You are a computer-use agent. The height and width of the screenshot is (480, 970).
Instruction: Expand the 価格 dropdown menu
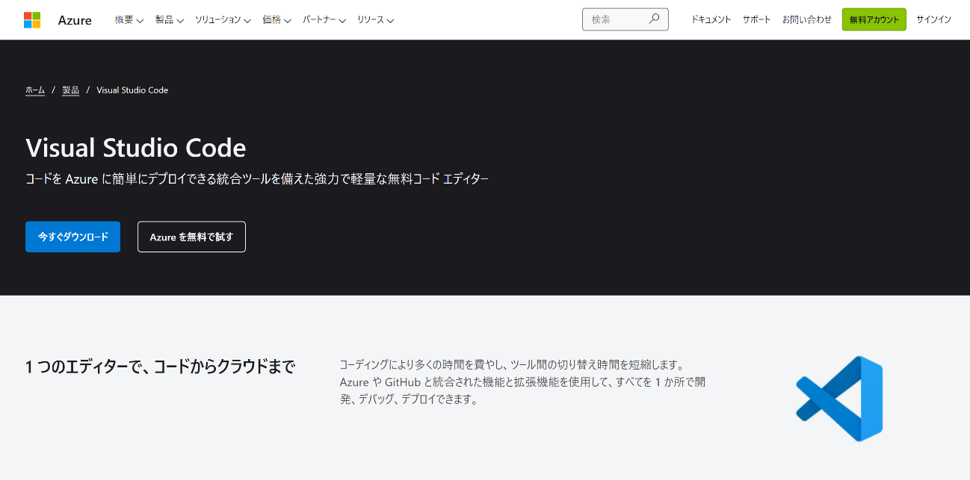coord(277,20)
